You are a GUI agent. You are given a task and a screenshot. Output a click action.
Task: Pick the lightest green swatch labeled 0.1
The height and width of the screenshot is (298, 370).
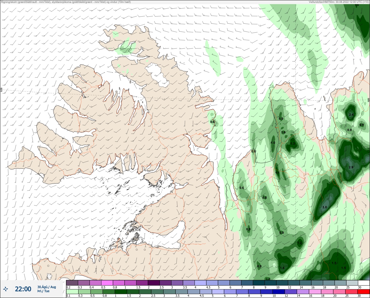72,291
